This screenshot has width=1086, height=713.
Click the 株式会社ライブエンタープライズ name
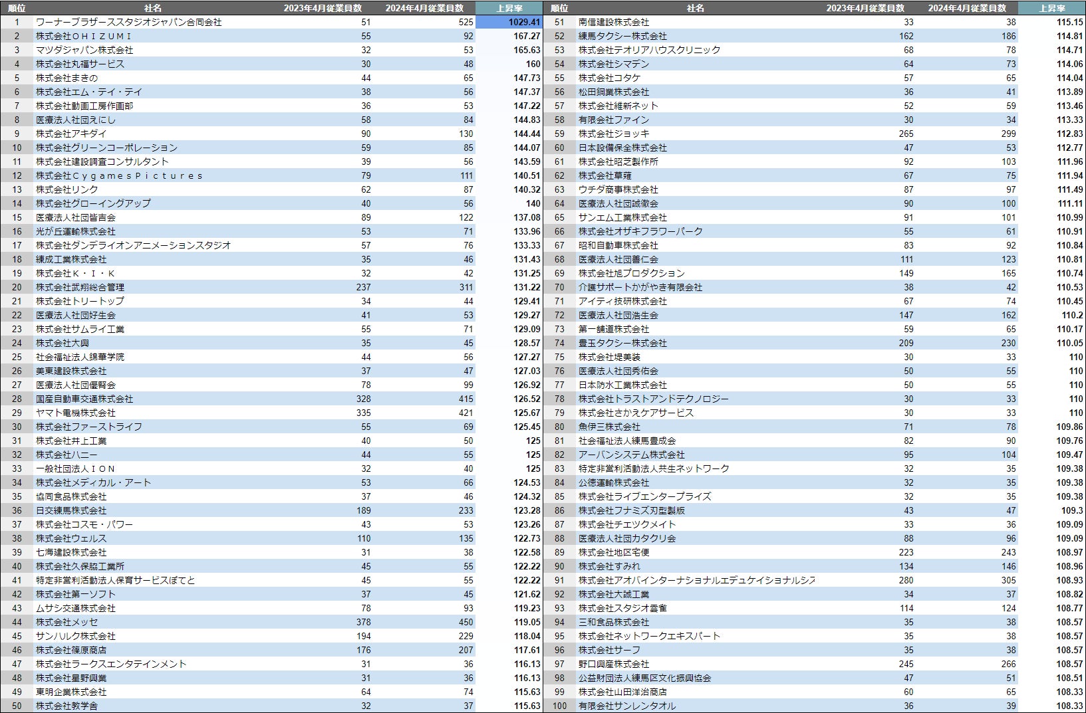coord(645,496)
